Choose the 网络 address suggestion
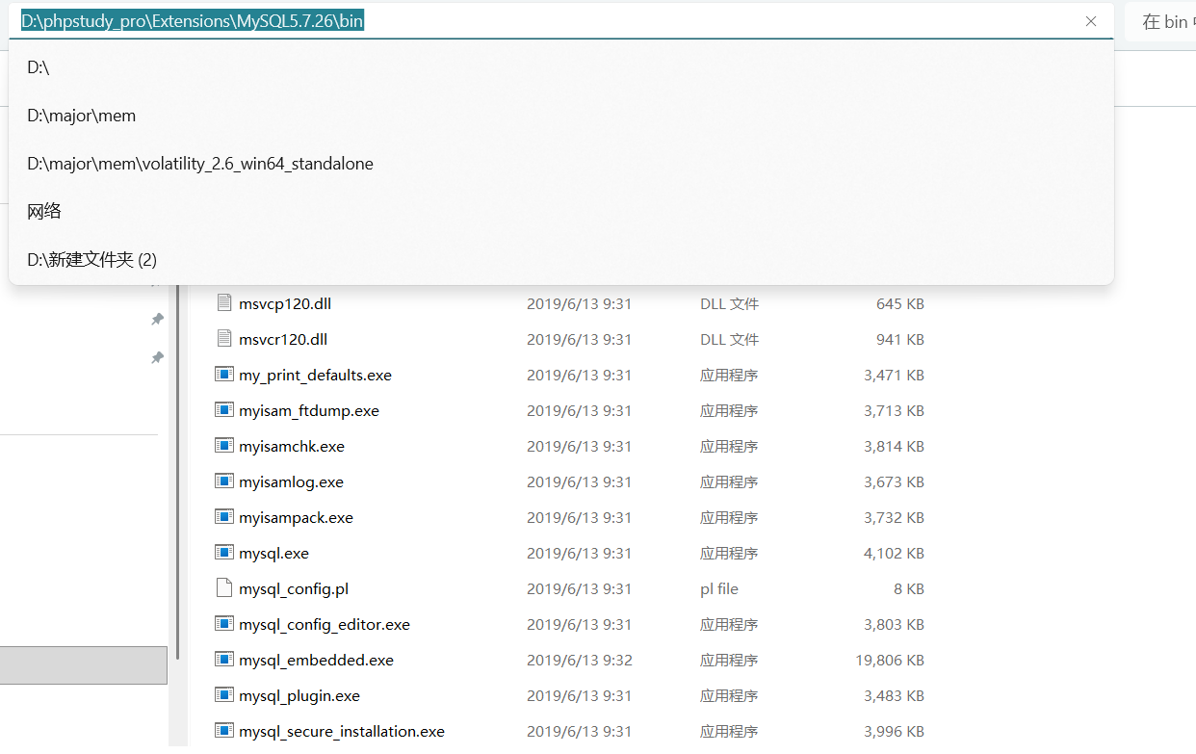This screenshot has height=754, width=1196. click(561, 212)
